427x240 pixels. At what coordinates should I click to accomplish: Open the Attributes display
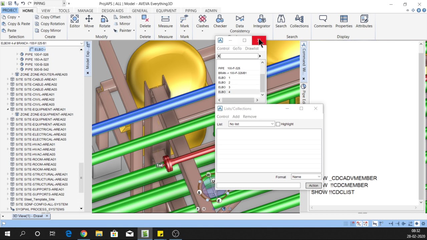pos(364,22)
